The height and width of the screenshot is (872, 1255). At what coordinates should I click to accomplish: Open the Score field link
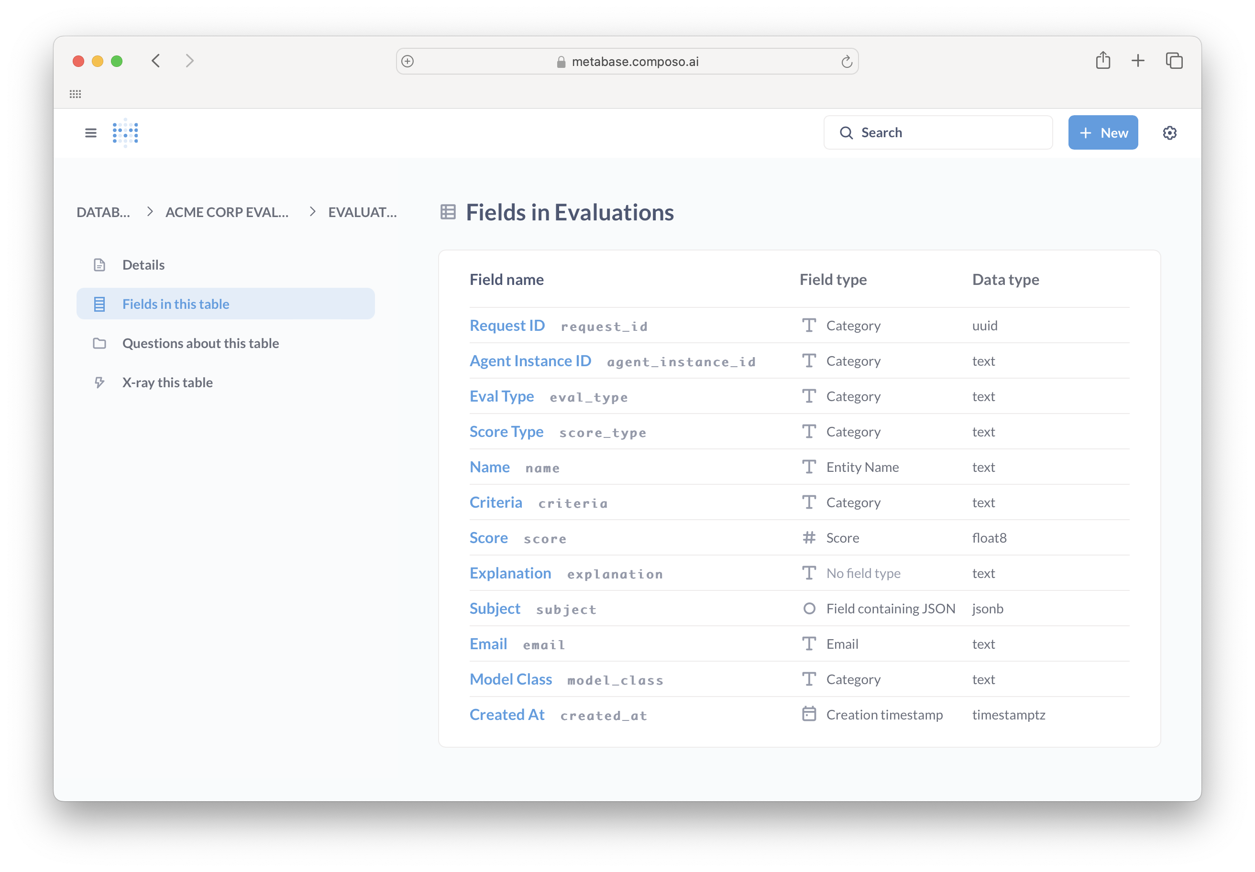(x=488, y=538)
